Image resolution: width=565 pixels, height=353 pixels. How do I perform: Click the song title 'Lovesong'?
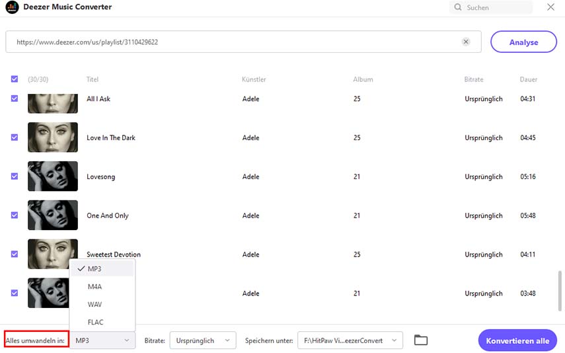coord(101,176)
